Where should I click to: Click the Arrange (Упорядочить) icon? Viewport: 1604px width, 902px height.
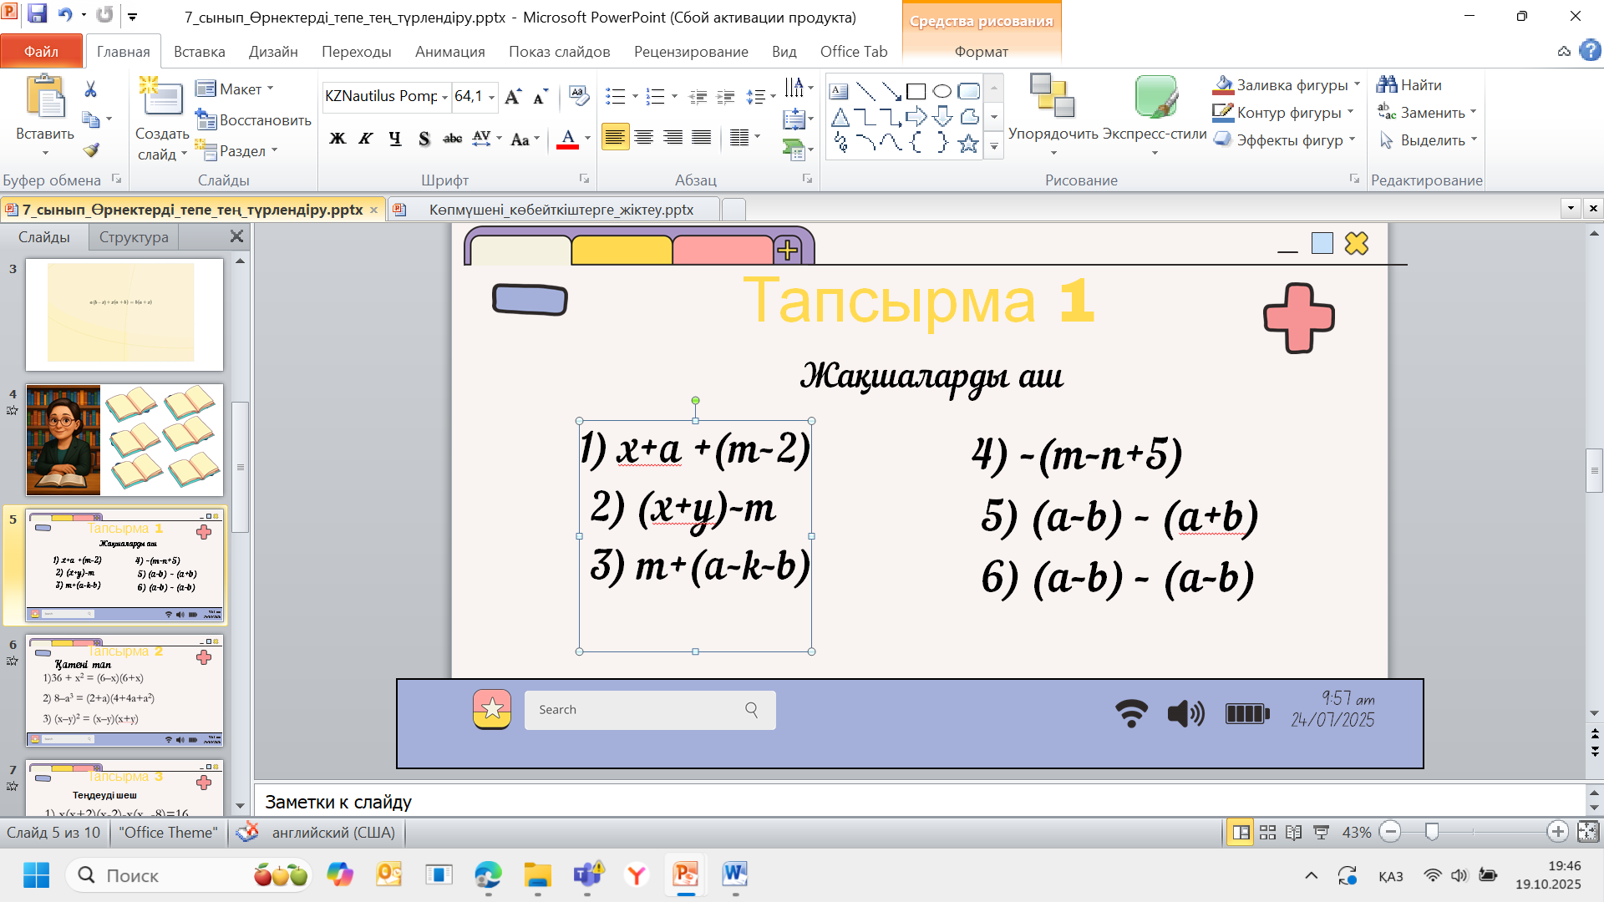coord(1053,96)
